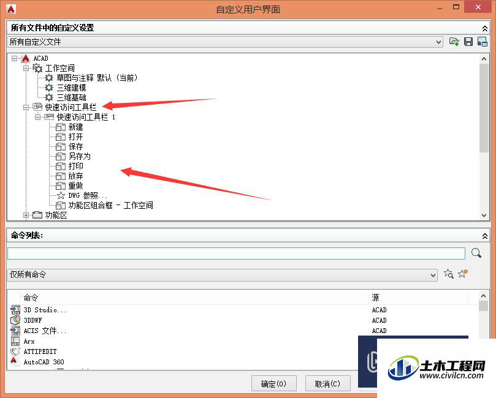Click the command search magnifier icon
496x398 pixels.
pyautogui.click(x=476, y=253)
